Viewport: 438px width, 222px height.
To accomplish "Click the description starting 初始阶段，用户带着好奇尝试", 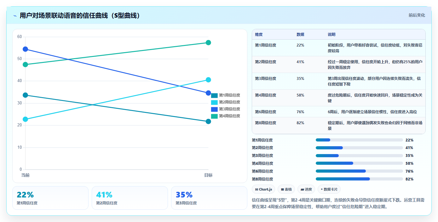I will click(x=375, y=48).
